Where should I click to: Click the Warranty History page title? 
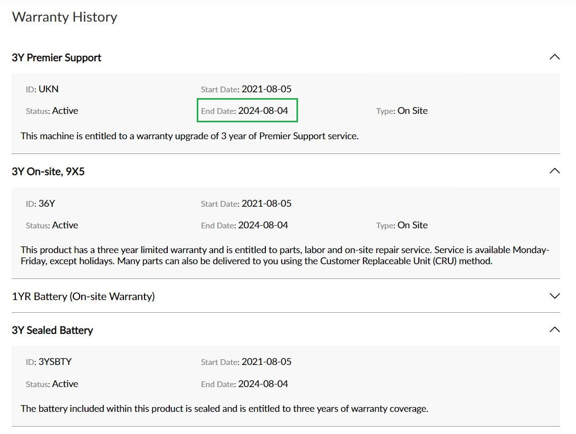(64, 17)
